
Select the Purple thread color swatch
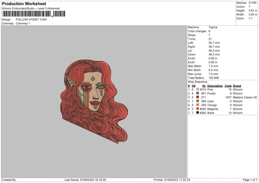click(198, 93)
